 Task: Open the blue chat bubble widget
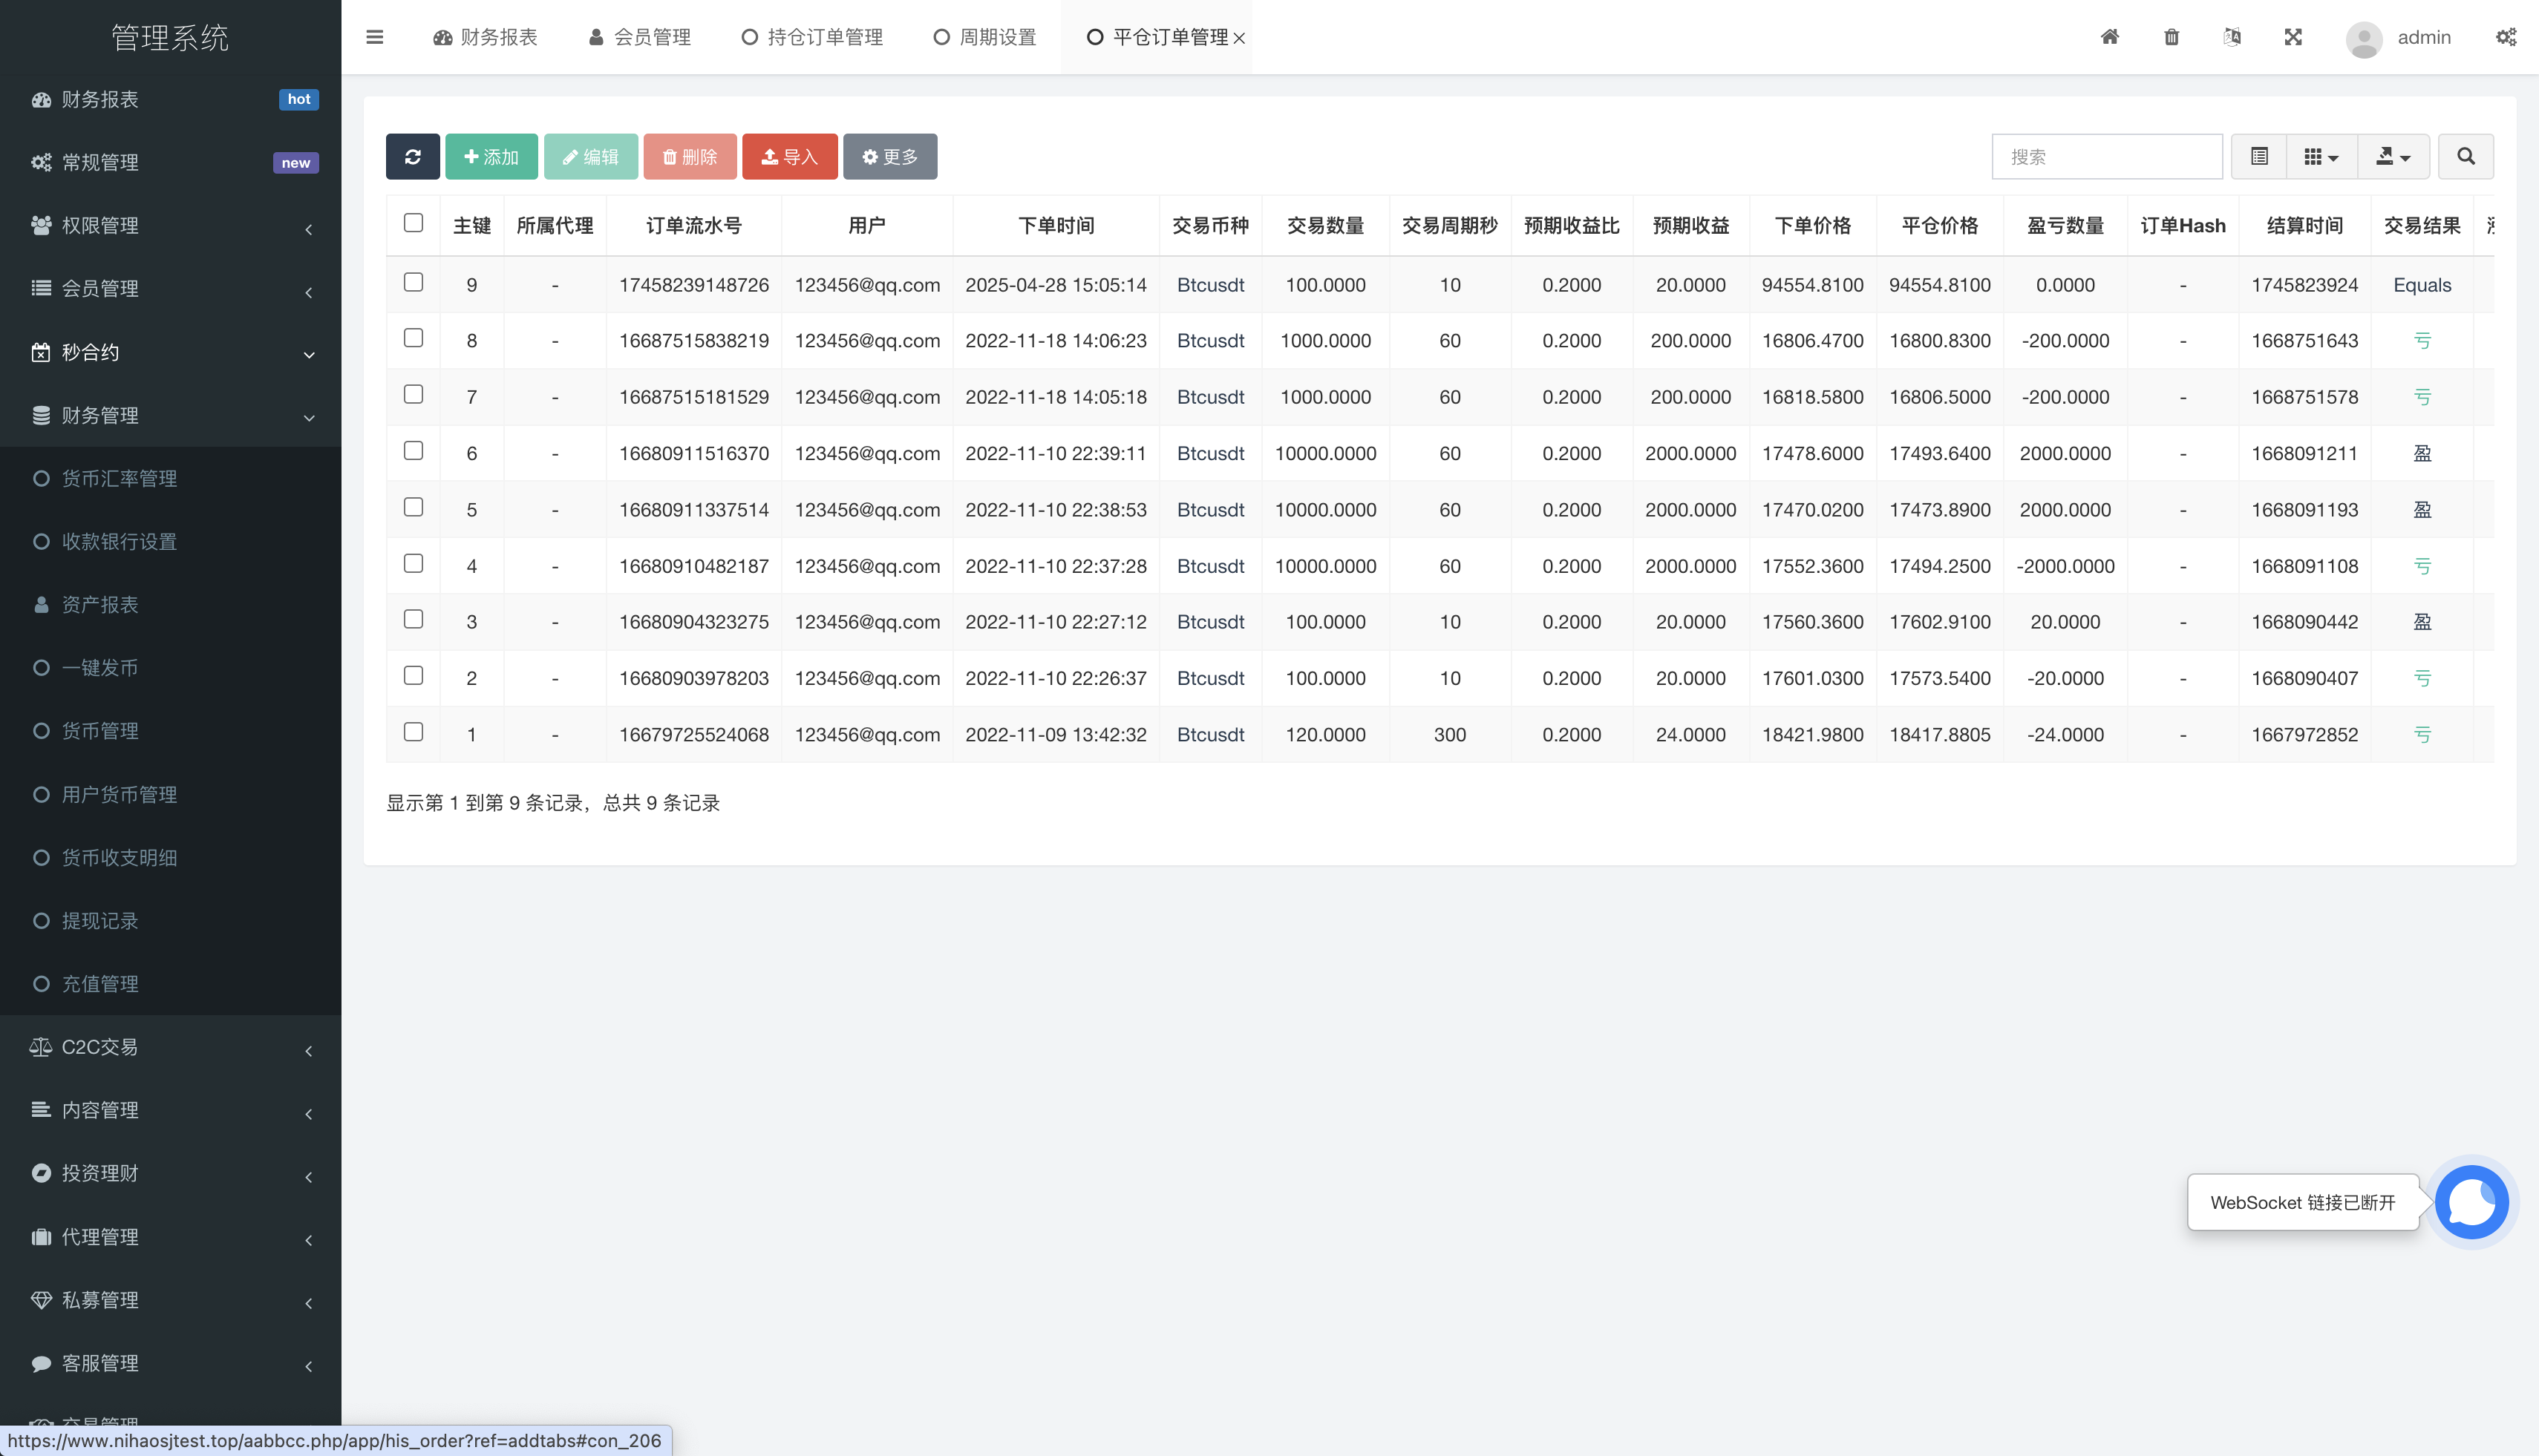[2471, 1202]
